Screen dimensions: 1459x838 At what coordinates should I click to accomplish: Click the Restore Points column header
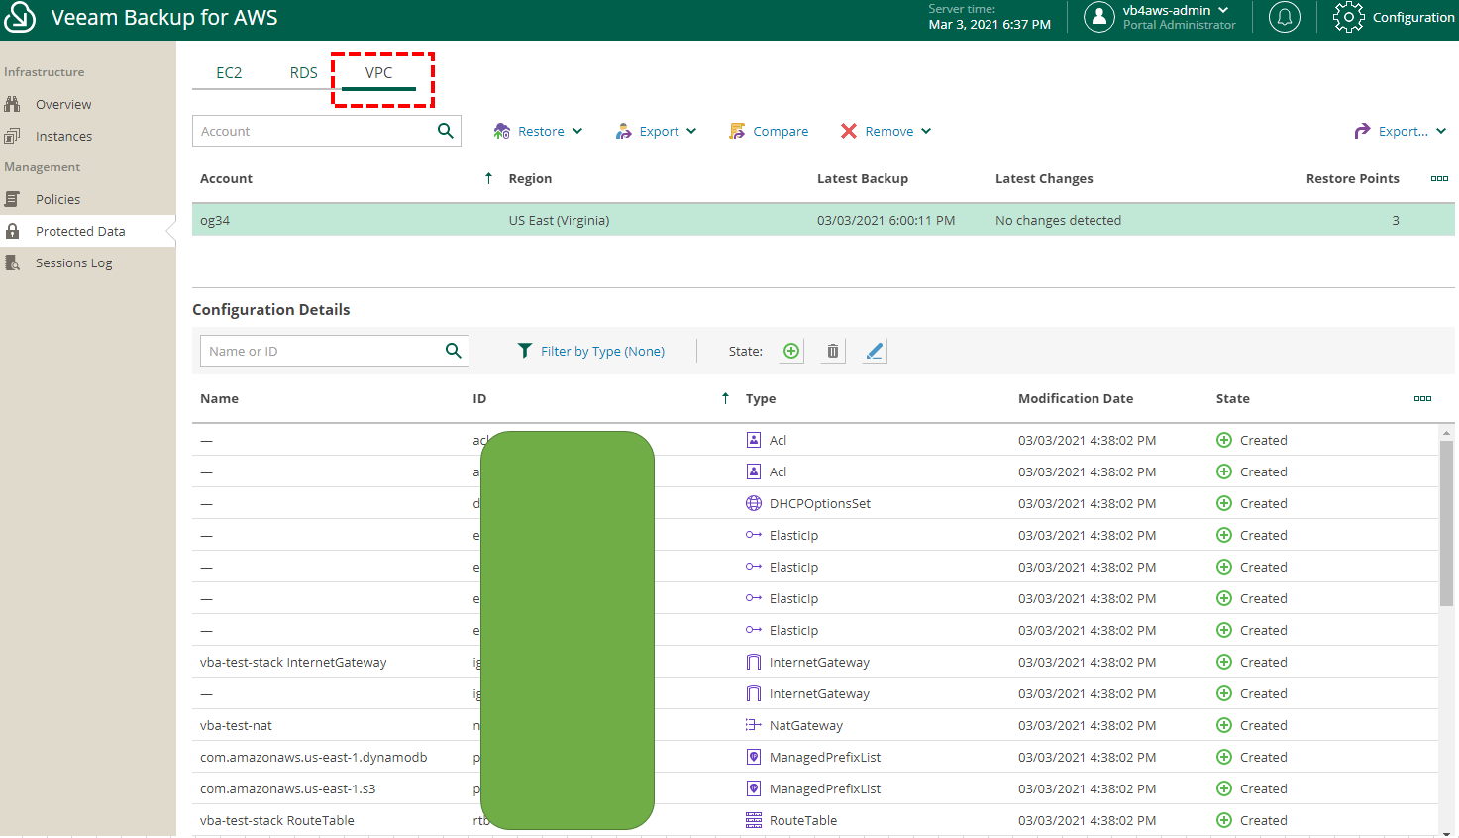click(x=1352, y=178)
